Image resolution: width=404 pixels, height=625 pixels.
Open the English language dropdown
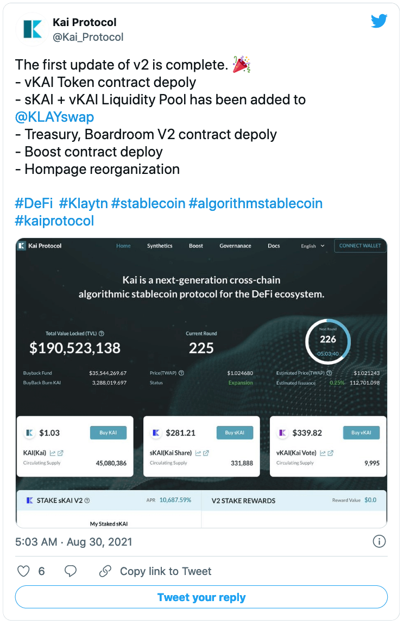coord(313,246)
